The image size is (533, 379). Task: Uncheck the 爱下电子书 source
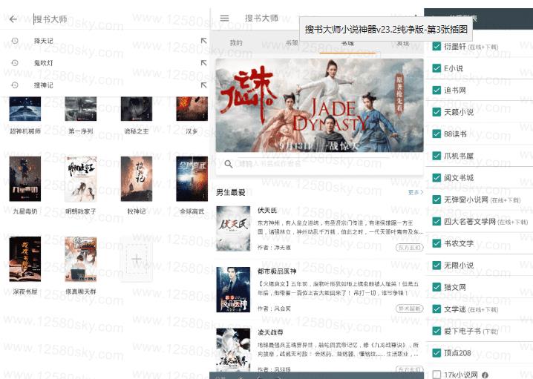436,331
